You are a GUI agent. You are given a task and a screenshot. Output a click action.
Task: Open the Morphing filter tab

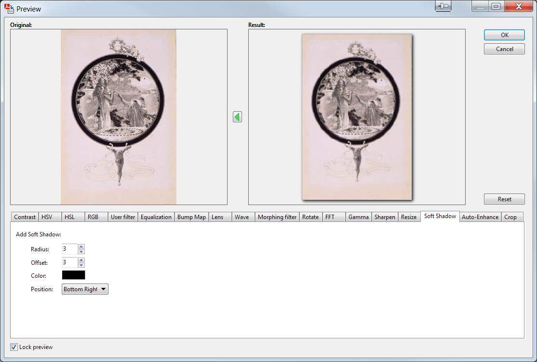pos(277,217)
